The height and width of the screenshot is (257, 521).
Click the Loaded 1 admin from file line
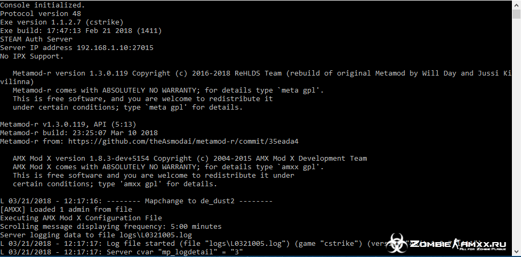tap(66, 210)
